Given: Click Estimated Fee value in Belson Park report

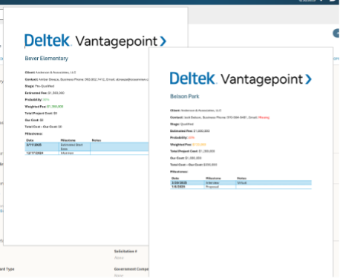Looking at the screenshot, I should tap(201, 131).
